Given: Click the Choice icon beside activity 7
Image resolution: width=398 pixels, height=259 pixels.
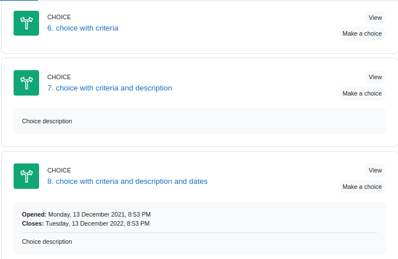Looking at the screenshot, I should [x=27, y=83].
